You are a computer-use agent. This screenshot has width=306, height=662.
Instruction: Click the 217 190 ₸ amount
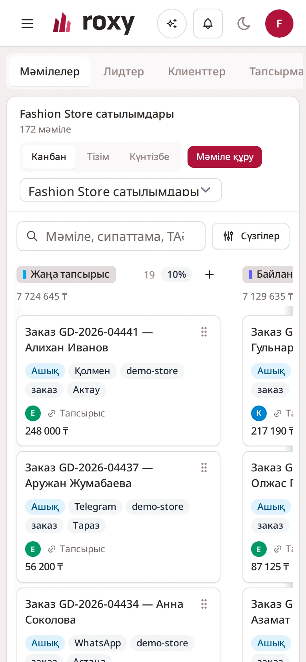click(272, 431)
